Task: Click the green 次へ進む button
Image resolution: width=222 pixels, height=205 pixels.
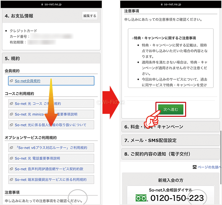Action: click(171, 109)
